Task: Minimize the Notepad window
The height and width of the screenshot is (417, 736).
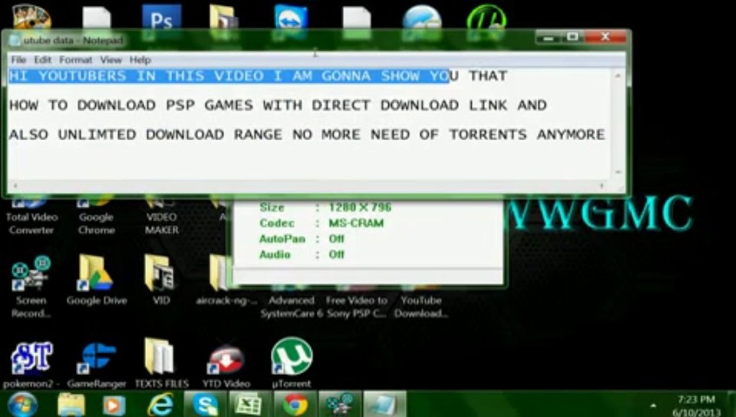Action: pos(548,38)
